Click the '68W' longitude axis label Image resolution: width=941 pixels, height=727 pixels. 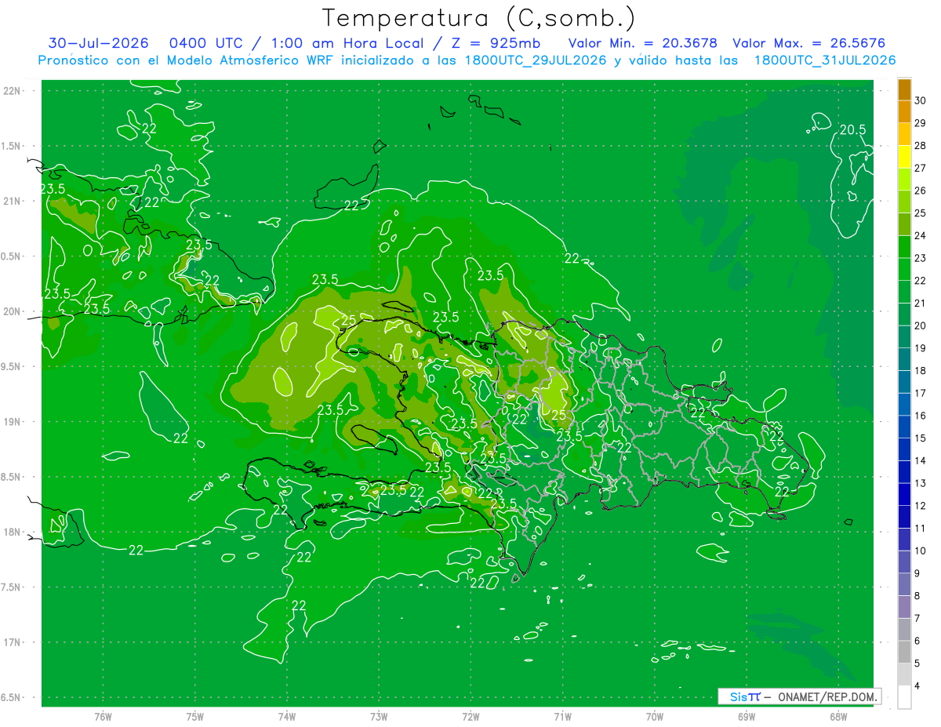pyautogui.click(x=838, y=716)
